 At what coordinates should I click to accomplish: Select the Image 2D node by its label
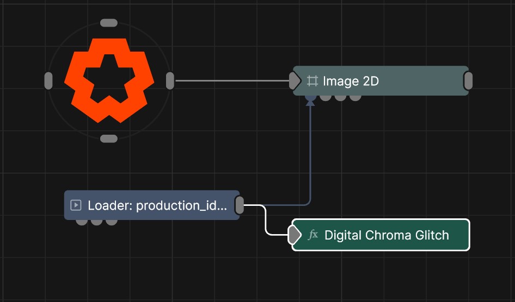351,81
